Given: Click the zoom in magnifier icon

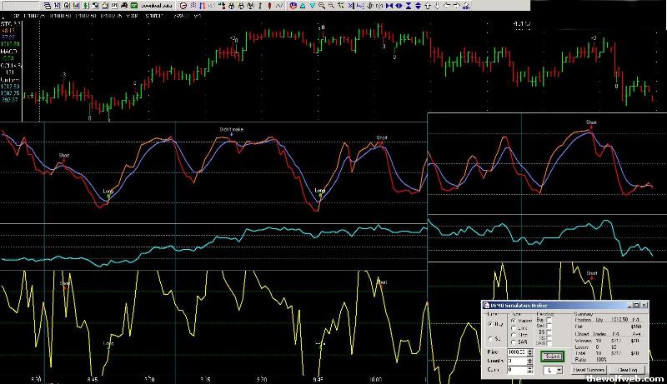Looking at the screenshot, I should point(321,6).
